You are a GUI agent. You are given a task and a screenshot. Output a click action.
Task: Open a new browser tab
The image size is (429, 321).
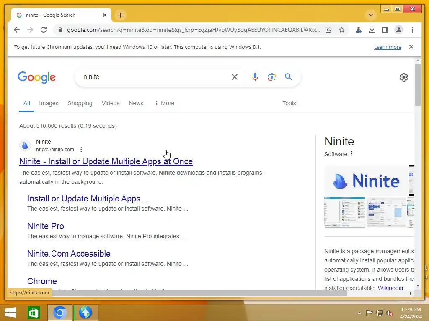tap(121, 15)
